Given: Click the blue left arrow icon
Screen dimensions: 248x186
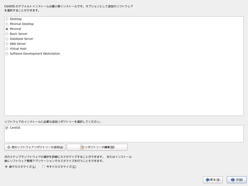Looking at the screenshot, I should click(x=207, y=180).
